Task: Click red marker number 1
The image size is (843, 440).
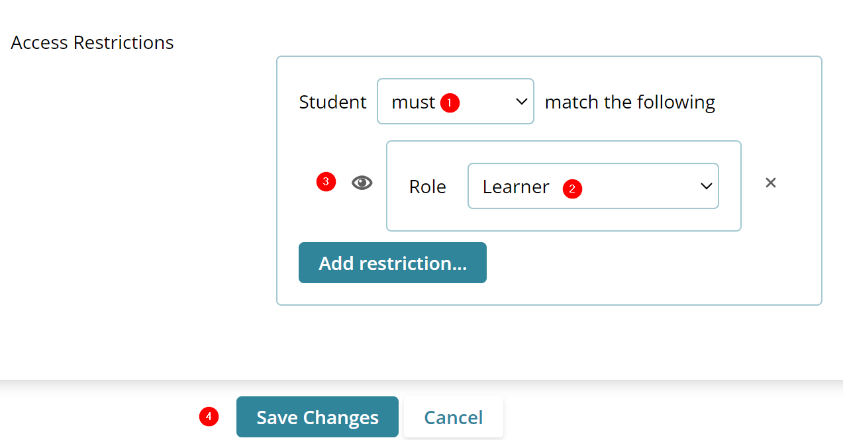Action: pos(450,103)
